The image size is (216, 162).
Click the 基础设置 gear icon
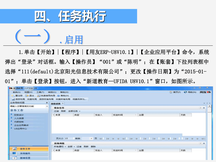pos(15,158)
